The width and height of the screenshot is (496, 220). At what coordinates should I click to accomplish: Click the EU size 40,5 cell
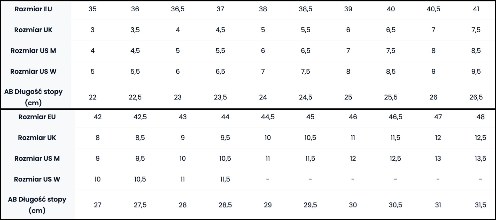[x=433, y=9]
